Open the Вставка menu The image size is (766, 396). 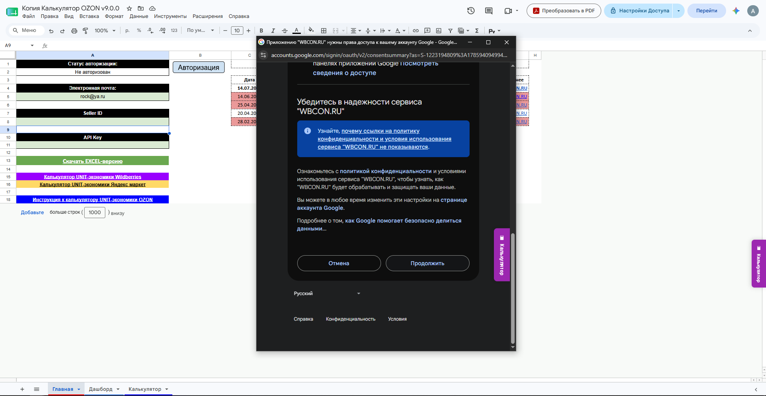click(x=89, y=16)
